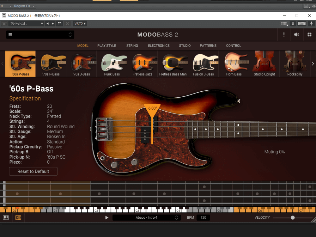This screenshot has height=237, width=316.
Task: Open the PLAY STYLE tab
Action: pos(106,46)
